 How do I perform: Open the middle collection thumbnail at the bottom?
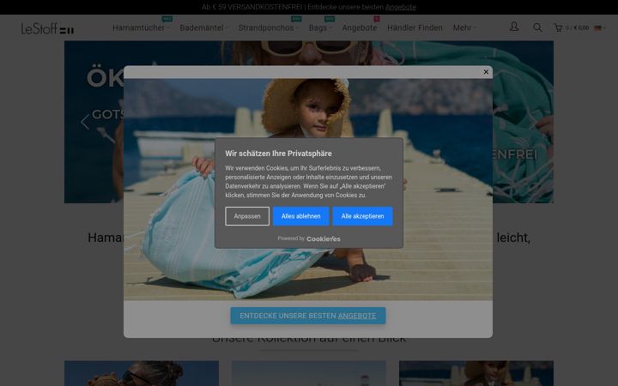(309, 373)
